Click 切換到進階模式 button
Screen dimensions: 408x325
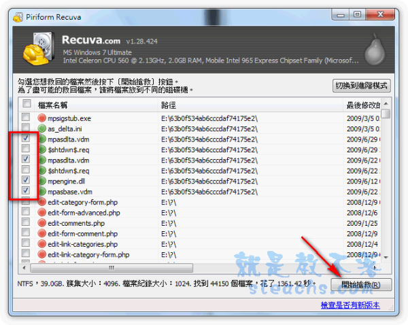click(362, 86)
